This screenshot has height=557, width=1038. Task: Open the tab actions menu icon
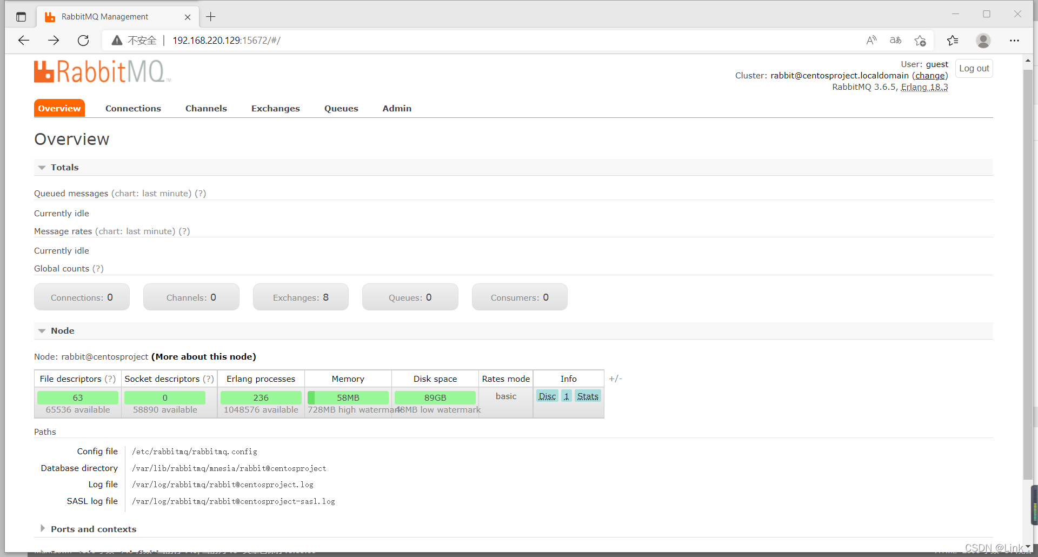point(21,17)
